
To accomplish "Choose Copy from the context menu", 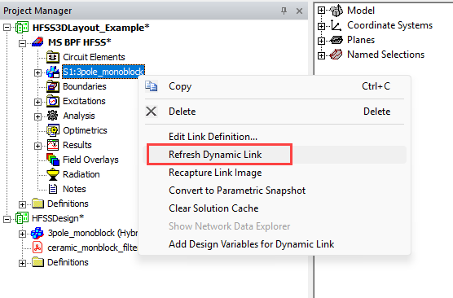I will pyautogui.click(x=275, y=86).
